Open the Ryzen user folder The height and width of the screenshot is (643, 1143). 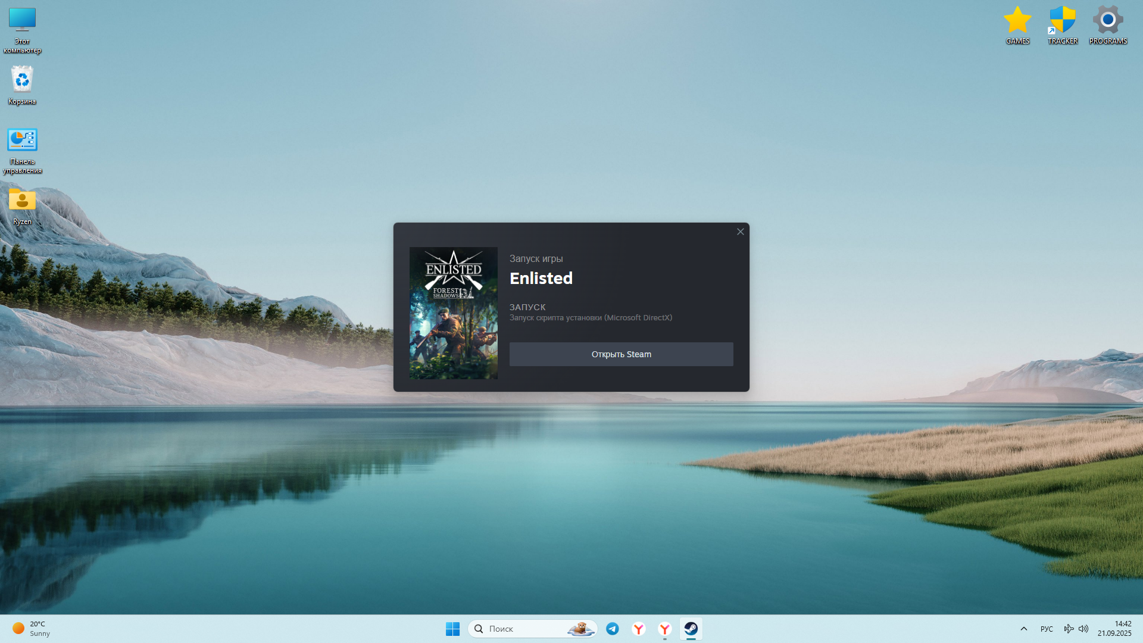tap(22, 201)
